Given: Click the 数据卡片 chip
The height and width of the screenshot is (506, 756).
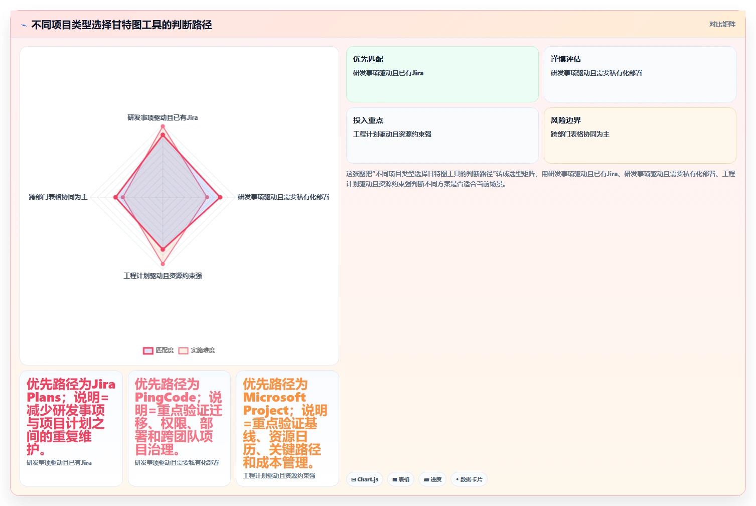Looking at the screenshot, I should coord(469,479).
